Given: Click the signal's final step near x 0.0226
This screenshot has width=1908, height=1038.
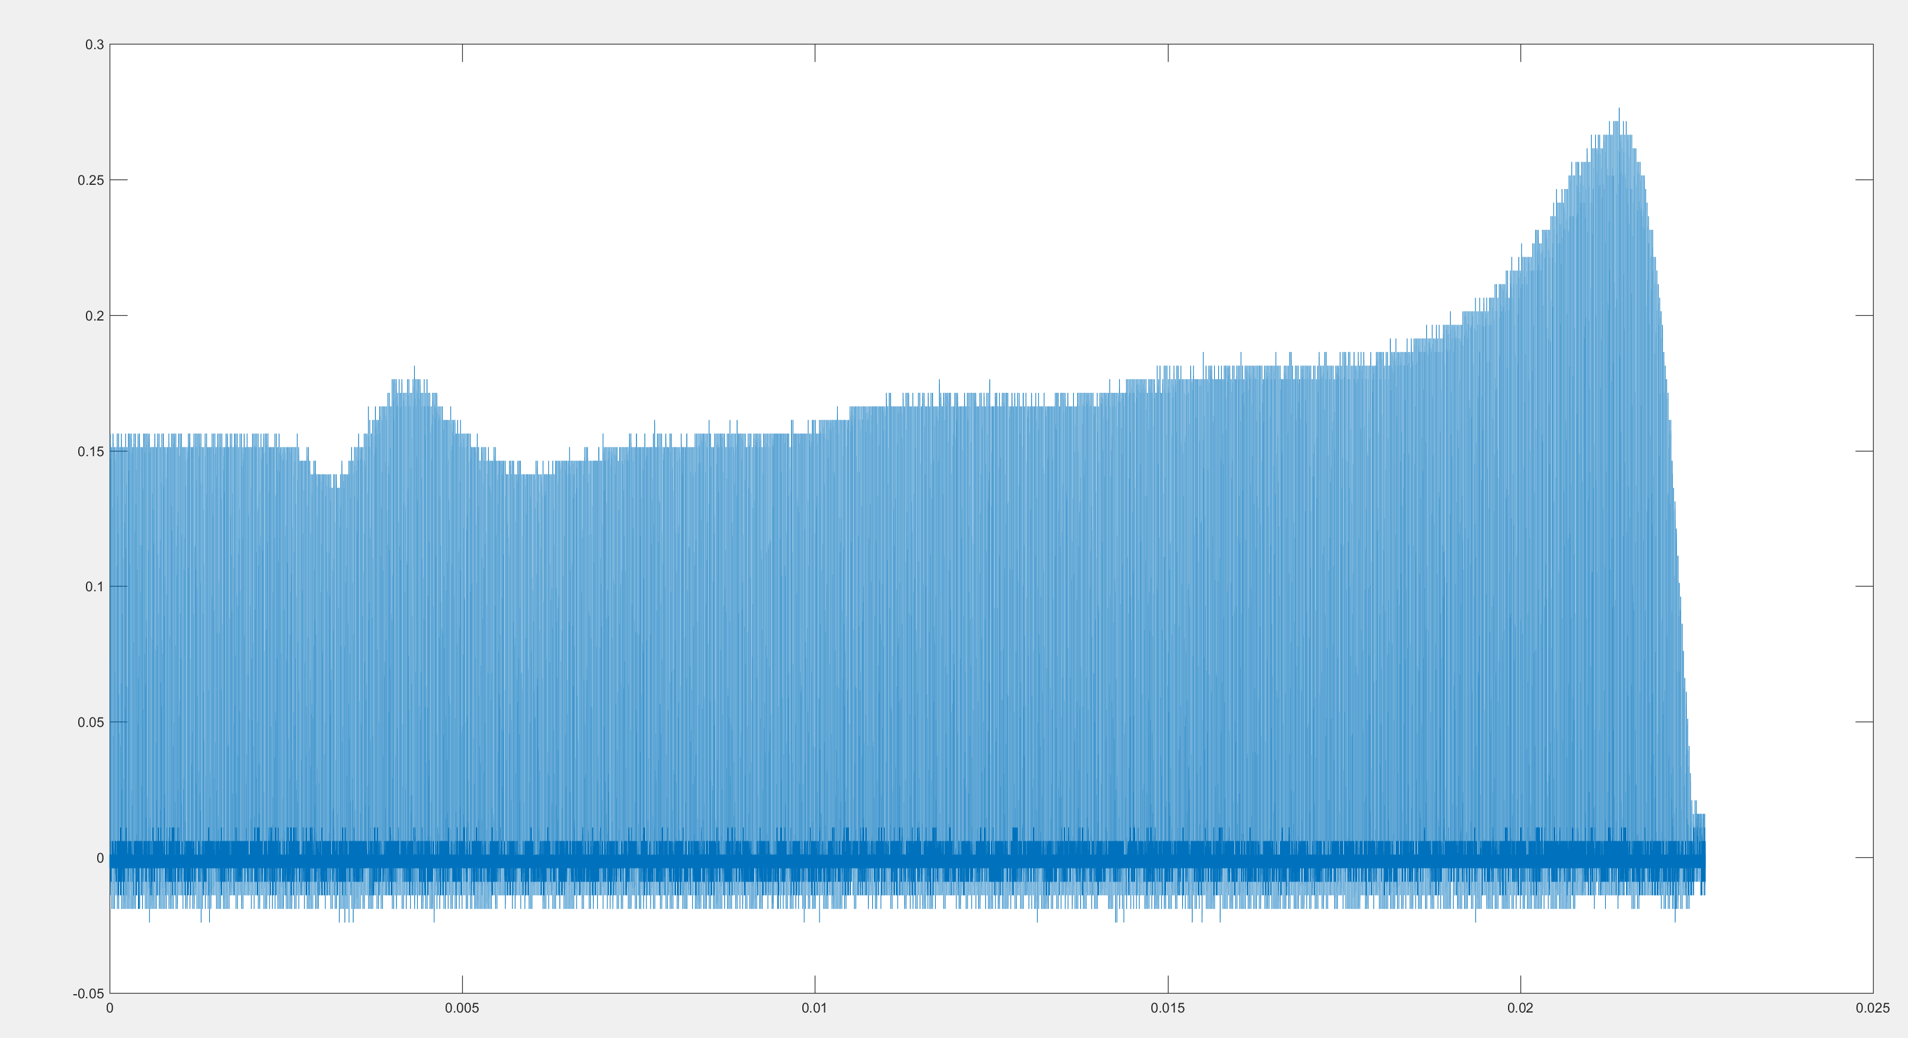Looking at the screenshot, I should coord(1701,815).
